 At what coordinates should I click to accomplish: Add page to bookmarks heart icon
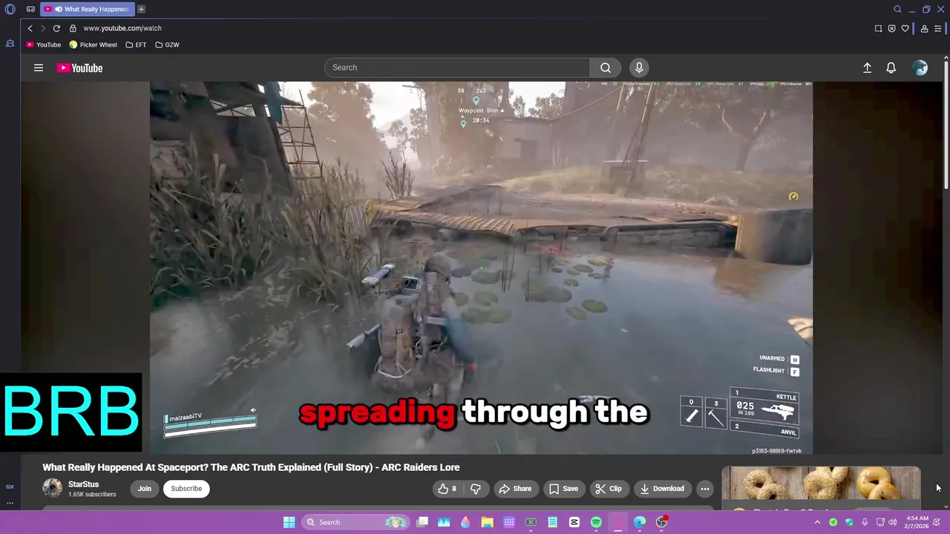pyautogui.click(x=905, y=28)
